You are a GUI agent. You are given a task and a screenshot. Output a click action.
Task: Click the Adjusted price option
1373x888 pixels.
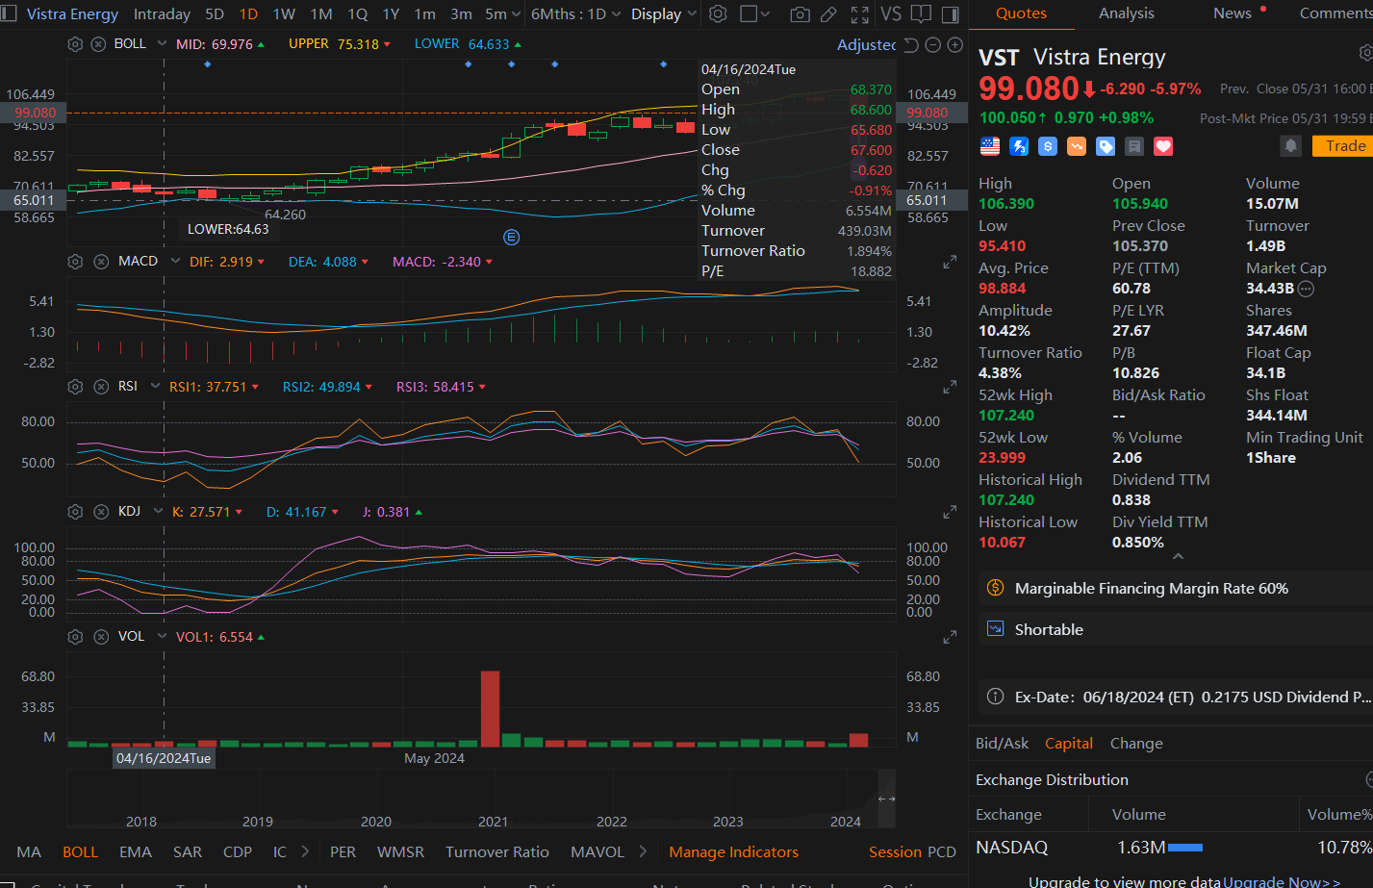[x=866, y=45]
